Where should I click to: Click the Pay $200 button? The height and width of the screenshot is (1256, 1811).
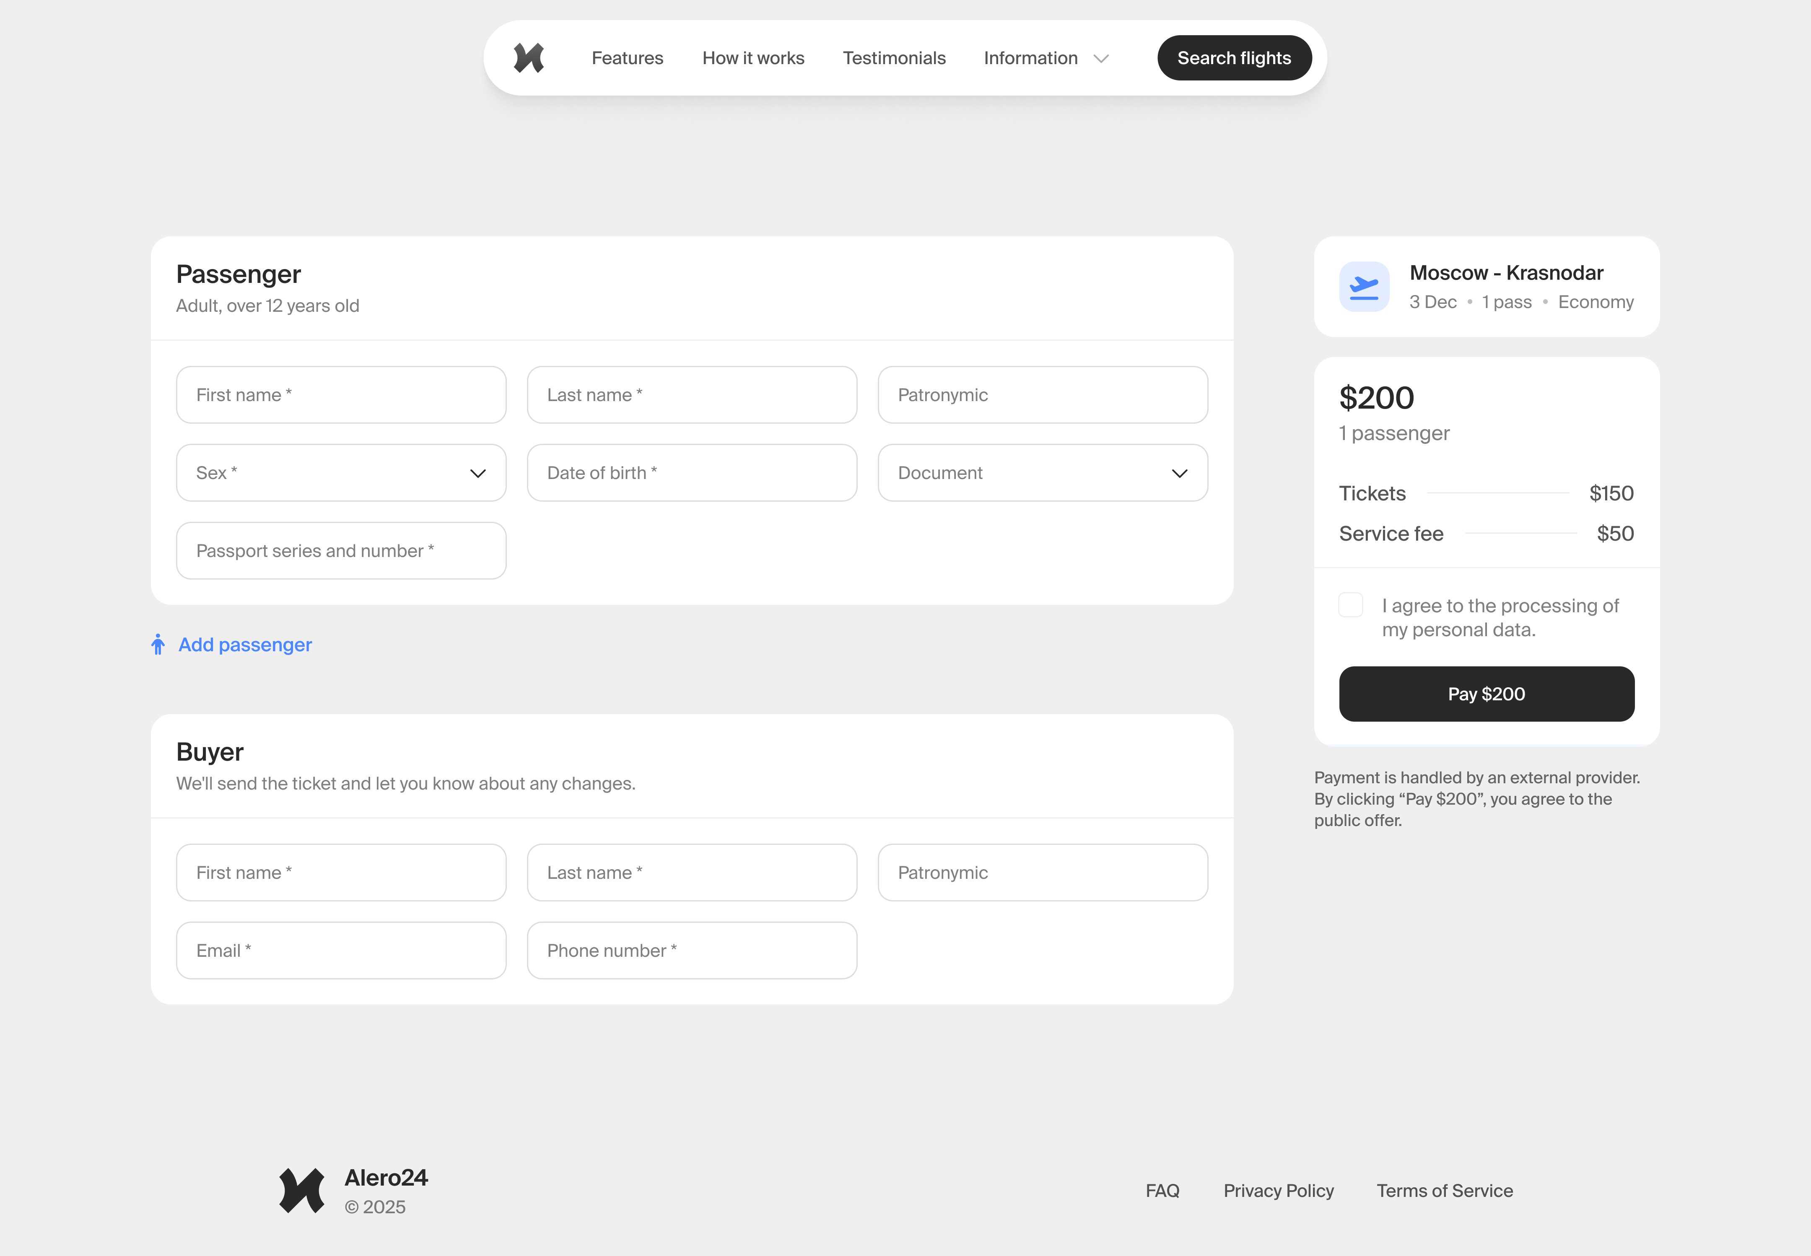coord(1487,694)
